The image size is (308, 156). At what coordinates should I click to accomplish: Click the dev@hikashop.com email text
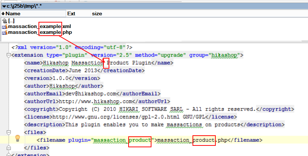[x=90, y=94]
